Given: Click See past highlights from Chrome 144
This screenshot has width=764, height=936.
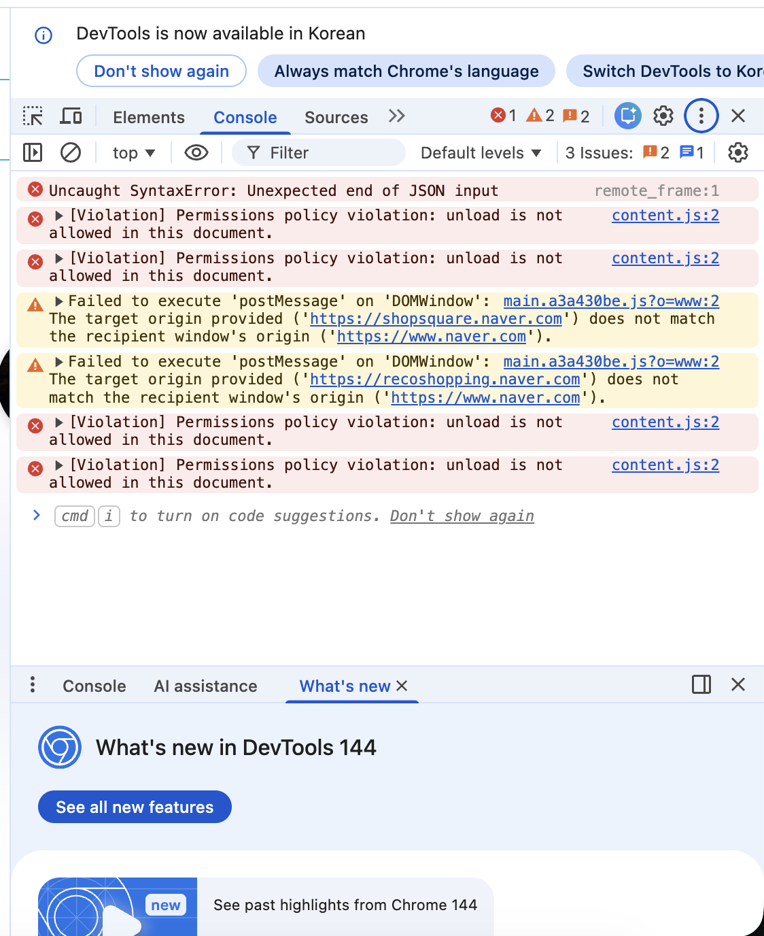Looking at the screenshot, I should [345, 905].
